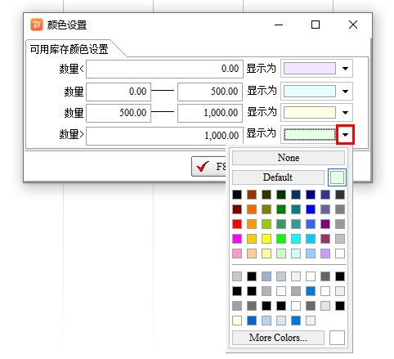Expand color dropdown for 0.00 to 500.00 range
This screenshot has width=394, height=359.
click(345, 92)
